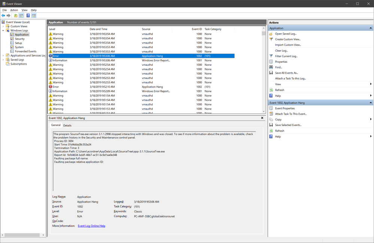Open Help submenu arrow under Application actions
The image size is (374, 243).
tap(371, 96)
